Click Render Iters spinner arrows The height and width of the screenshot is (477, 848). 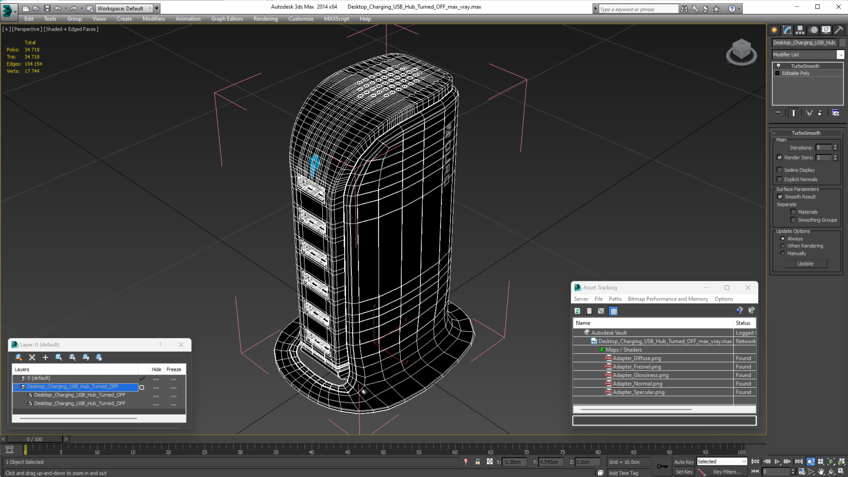(835, 157)
